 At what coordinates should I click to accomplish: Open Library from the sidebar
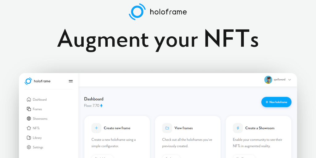[x=37, y=138]
